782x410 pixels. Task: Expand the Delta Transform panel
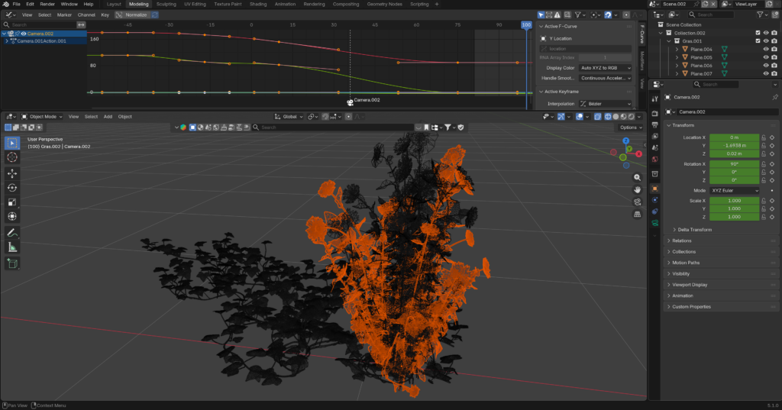(694, 230)
